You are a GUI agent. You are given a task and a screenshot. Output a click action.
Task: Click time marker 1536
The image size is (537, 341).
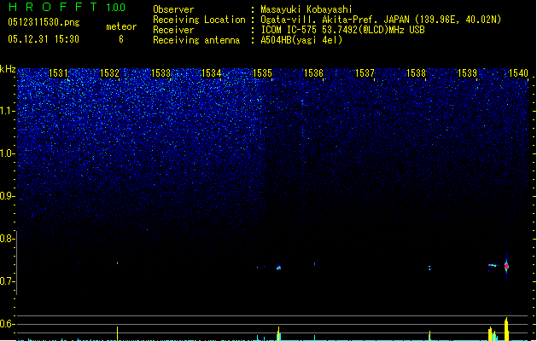point(313,73)
